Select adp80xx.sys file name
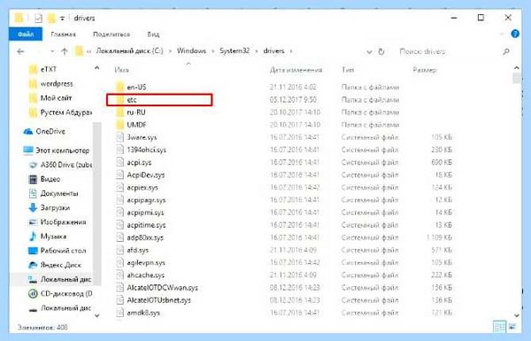531x341 pixels. coord(145,237)
